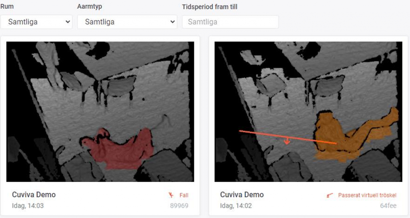Image resolution: width=410 pixels, height=218 pixels.
Task: Click the Tidsperiod fram till date field
Action: 230,22
